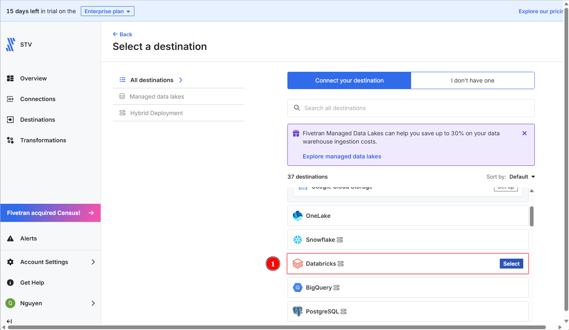Viewport: 569px width, 330px height.
Task: Open the Managed data lakes category
Action: click(157, 97)
